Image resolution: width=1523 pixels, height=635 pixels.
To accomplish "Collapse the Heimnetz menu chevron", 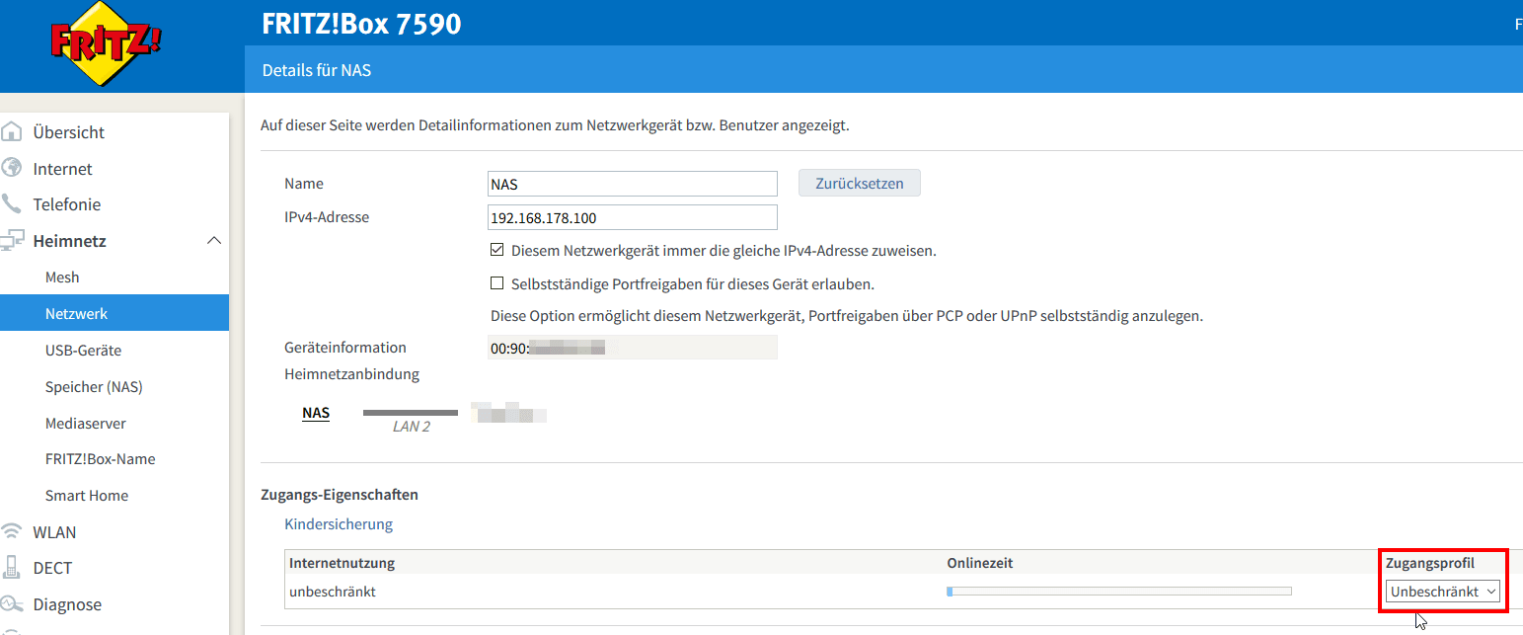I will tap(213, 241).
